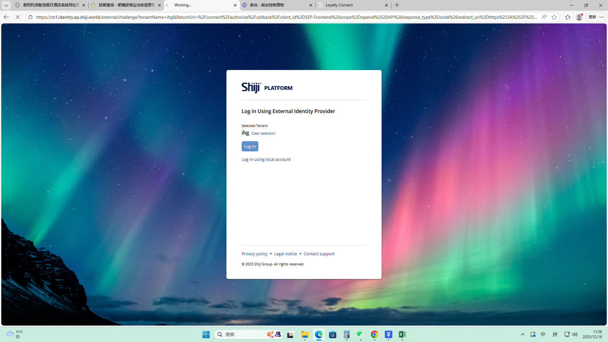Open the Privacy policy link
This screenshot has height=342, width=608.
point(254,254)
